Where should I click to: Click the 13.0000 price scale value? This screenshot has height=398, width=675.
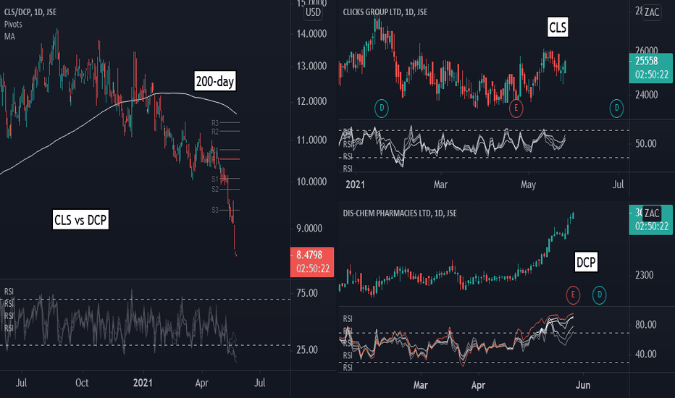311,66
